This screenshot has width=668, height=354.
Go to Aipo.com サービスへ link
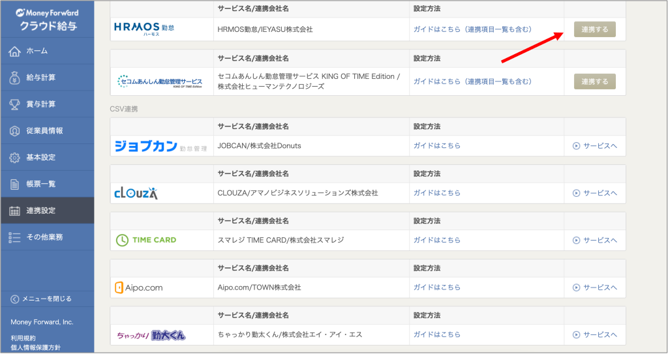(x=595, y=288)
